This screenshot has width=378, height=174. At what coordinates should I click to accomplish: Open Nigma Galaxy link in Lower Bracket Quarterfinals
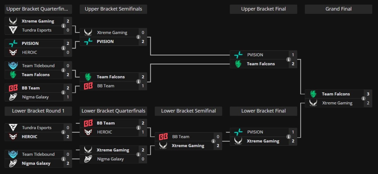click(110, 159)
